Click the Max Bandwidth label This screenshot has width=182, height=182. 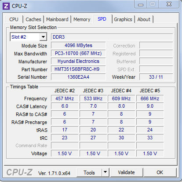tap(30, 54)
